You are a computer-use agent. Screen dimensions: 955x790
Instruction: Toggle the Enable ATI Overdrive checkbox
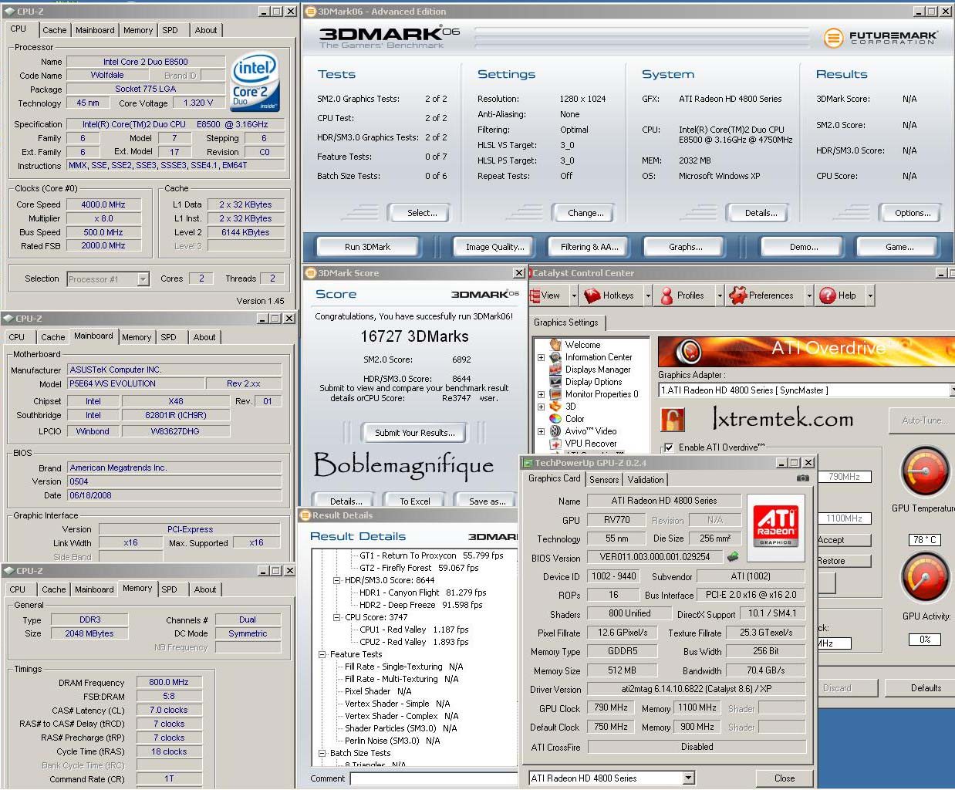669,447
